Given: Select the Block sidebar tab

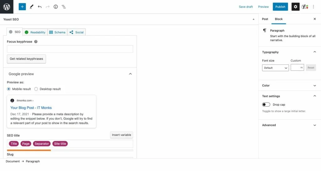Looking at the screenshot, I should 279,19.
